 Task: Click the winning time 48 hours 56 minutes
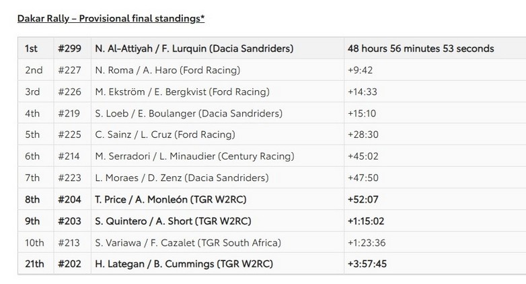420,48
